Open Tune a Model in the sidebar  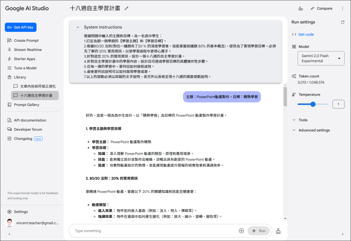click(25, 68)
